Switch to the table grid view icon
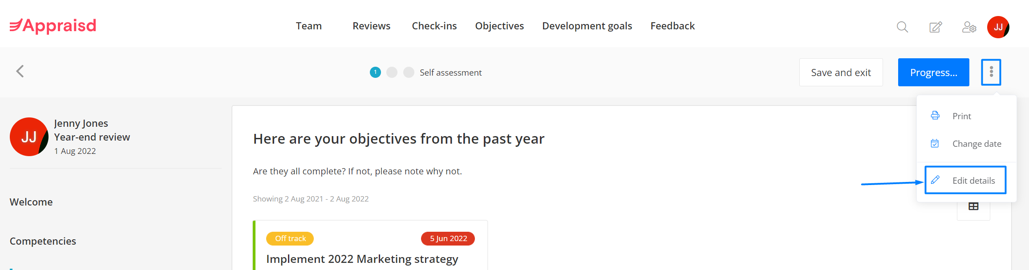 (973, 206)
